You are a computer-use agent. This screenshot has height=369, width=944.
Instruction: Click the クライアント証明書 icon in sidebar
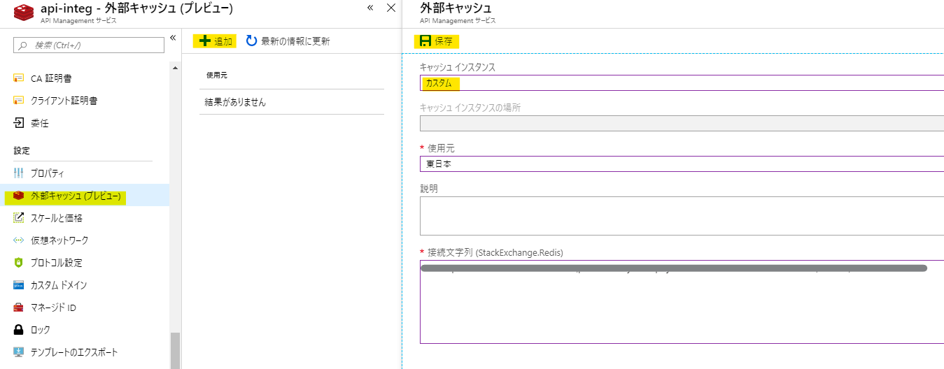tap(19, 101)
